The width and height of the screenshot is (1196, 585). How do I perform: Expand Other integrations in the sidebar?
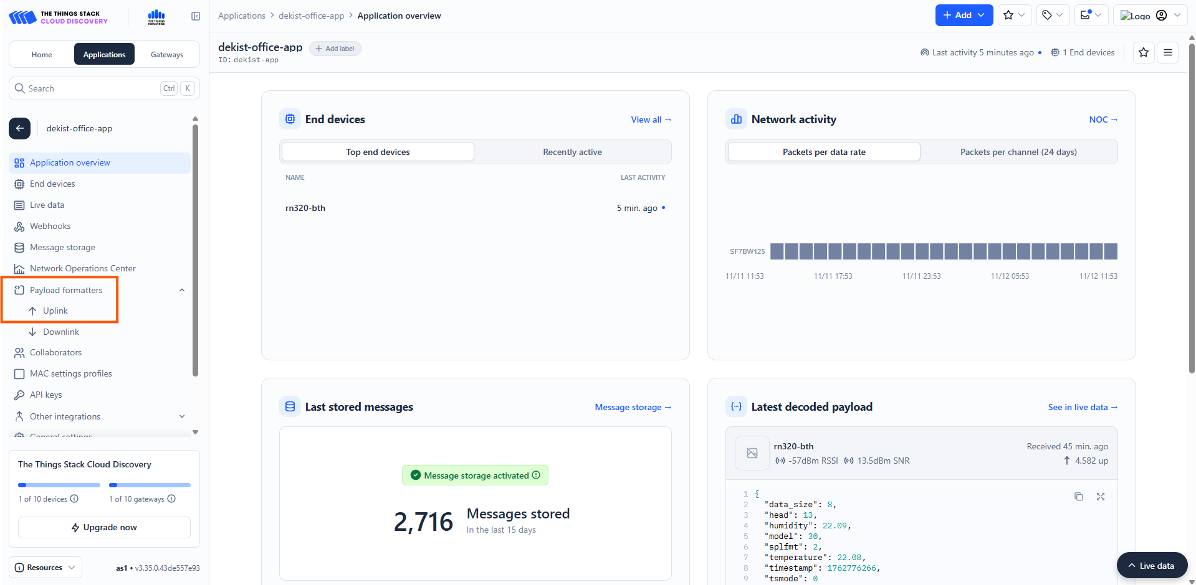(182, 416)
